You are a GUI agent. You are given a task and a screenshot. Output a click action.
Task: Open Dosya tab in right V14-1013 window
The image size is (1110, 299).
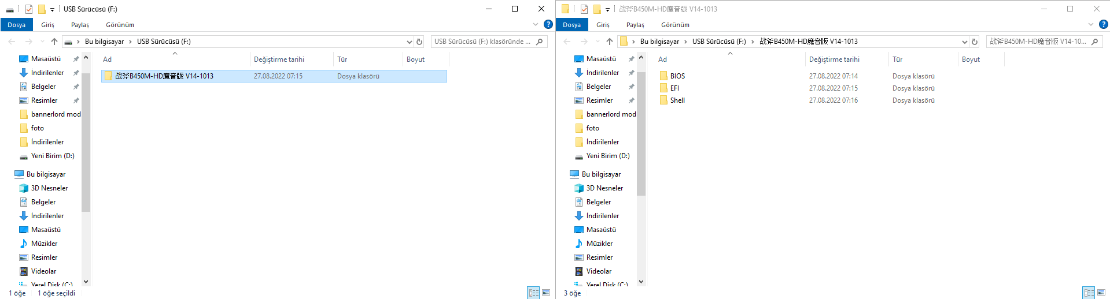click(571, 25)
